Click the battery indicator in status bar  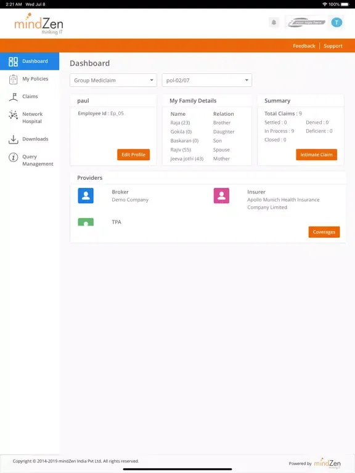[x=345, y=4]
